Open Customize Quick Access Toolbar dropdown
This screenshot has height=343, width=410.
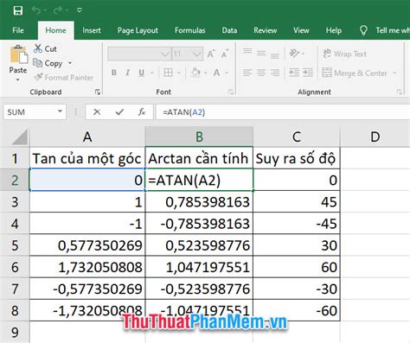[x=80, y=10]
